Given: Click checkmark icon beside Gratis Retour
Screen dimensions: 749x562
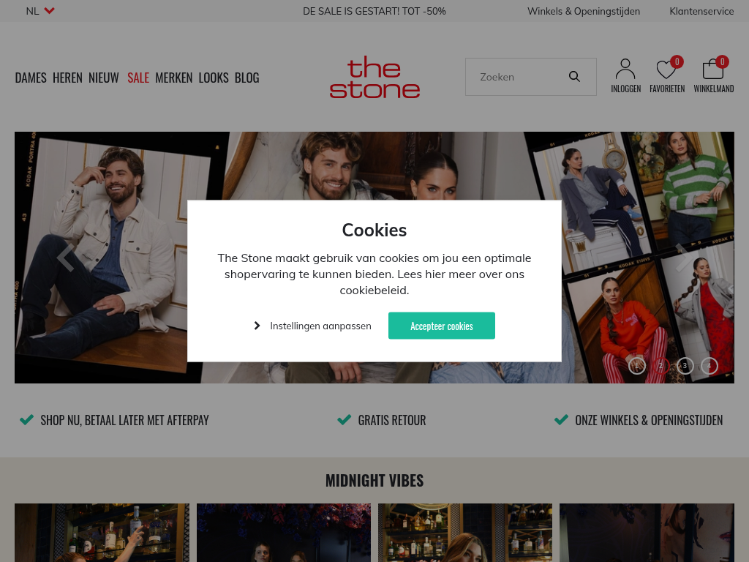Looking at the screenshot, I should pyautogui.click(x=344, y=419).
